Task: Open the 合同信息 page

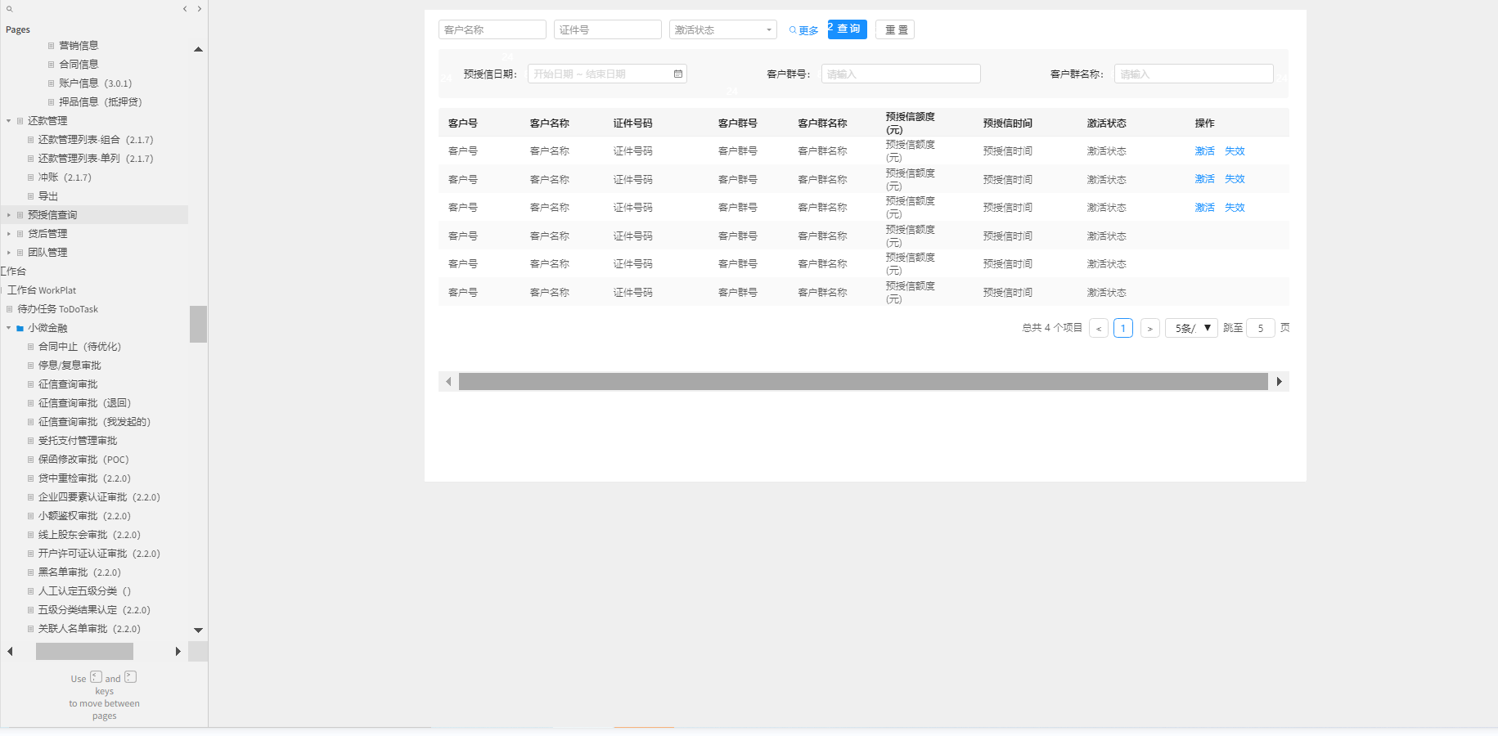Action: click(79, 65)
